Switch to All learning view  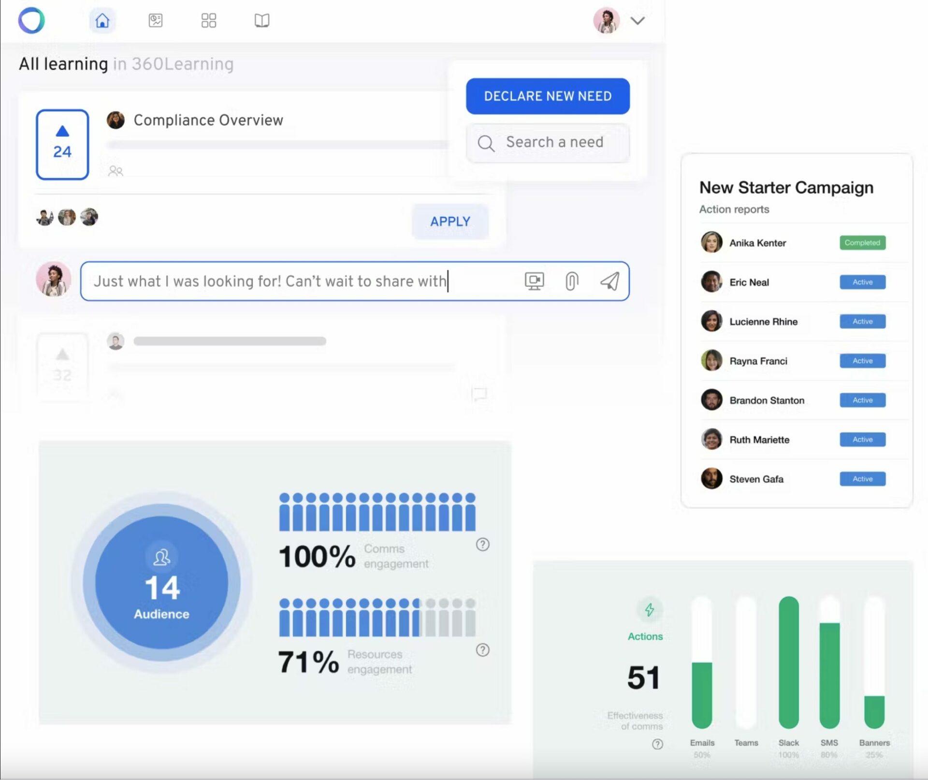pyautogui.click(x=63, y=63)
